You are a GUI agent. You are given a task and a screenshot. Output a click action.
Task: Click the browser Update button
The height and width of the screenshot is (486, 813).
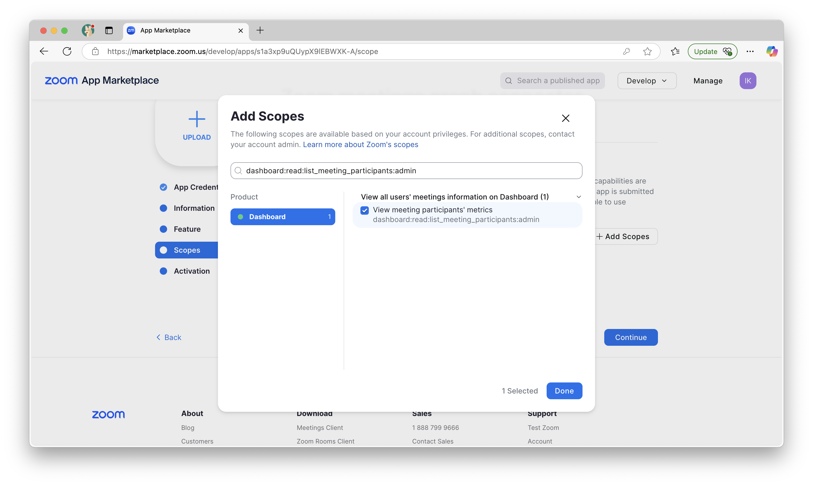click(712, 51)
